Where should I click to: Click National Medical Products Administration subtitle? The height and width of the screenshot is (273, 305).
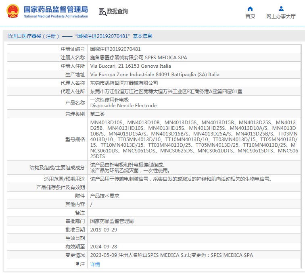click(x=56, y=17)
